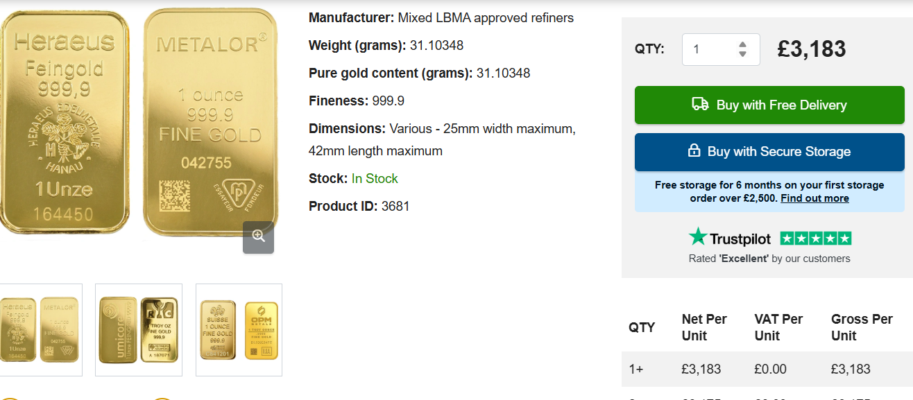913x400 pixels.
Task: Click the large Heraeus Feingold bar image
Action: point(64,121)
